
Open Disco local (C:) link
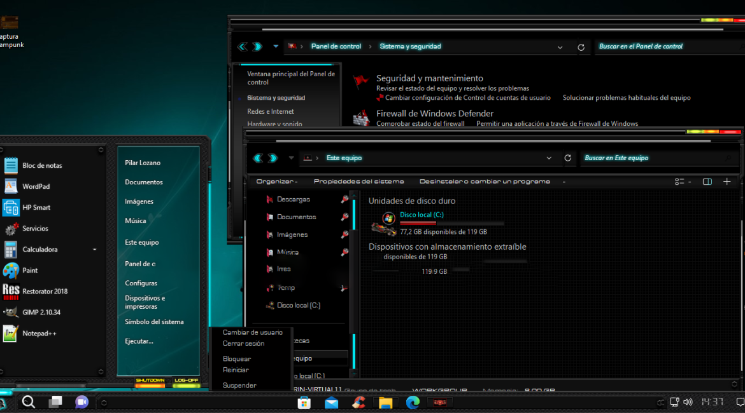point(421,215)
